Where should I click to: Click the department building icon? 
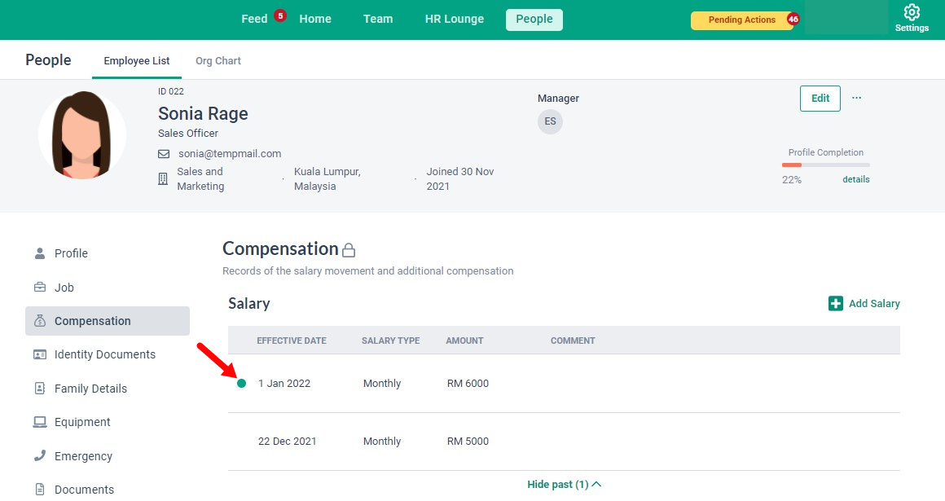(x=163, y=179)
